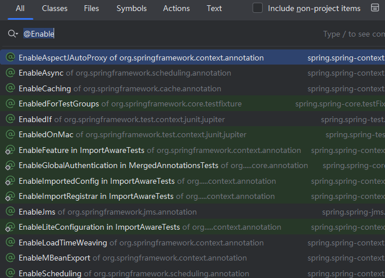Click the EnableMBeanExport annotation icon
The height and width of the screenshot is (278, 385).
click(10, 258)
